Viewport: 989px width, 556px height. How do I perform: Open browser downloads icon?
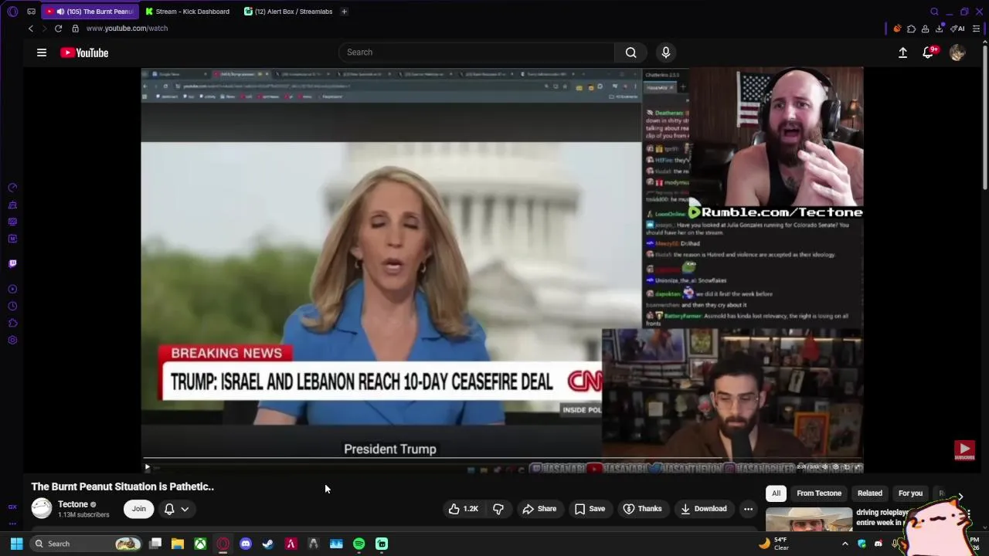(939, 29)
